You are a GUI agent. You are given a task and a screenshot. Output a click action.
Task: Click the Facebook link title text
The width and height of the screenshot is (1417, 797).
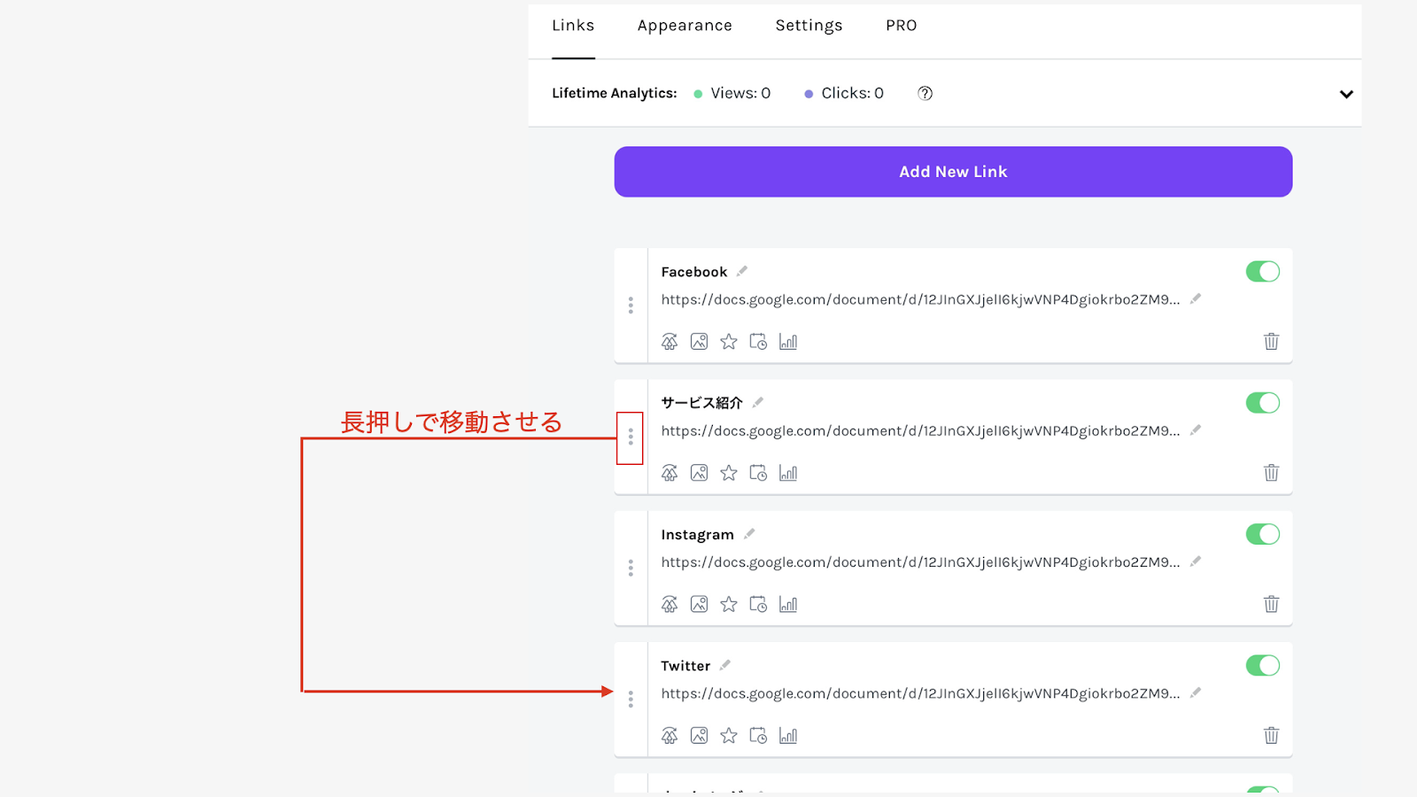tap(694, 272)
